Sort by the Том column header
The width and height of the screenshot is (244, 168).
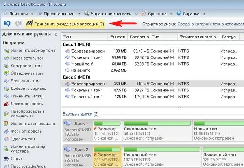[84, 37]
